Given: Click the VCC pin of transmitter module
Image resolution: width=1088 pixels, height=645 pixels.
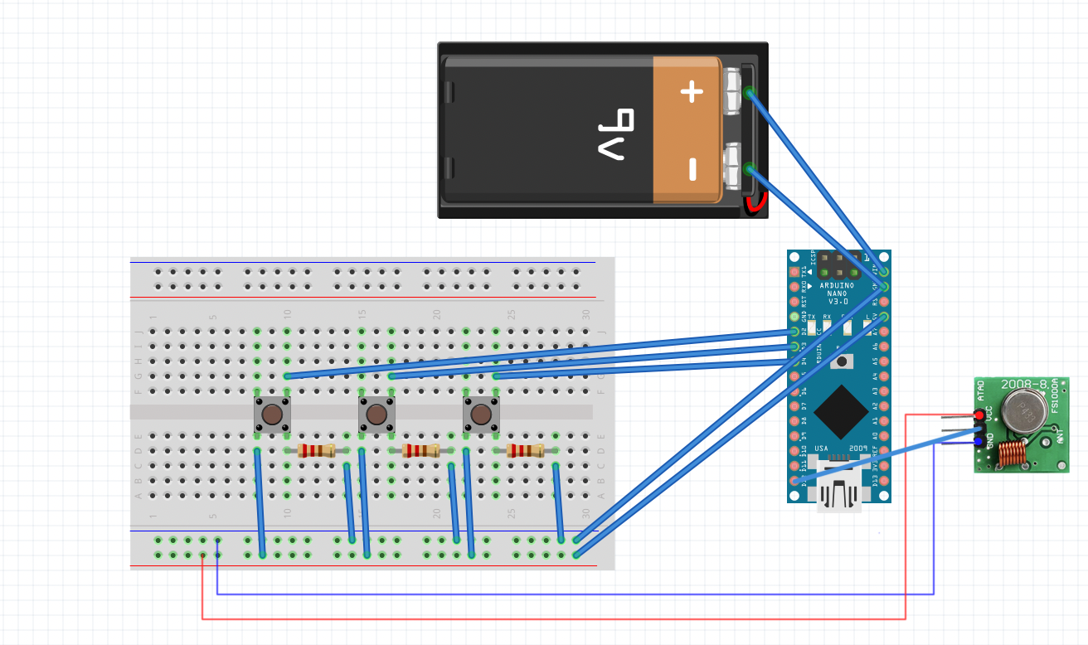Looking at the screenshot, I should 979,415.
